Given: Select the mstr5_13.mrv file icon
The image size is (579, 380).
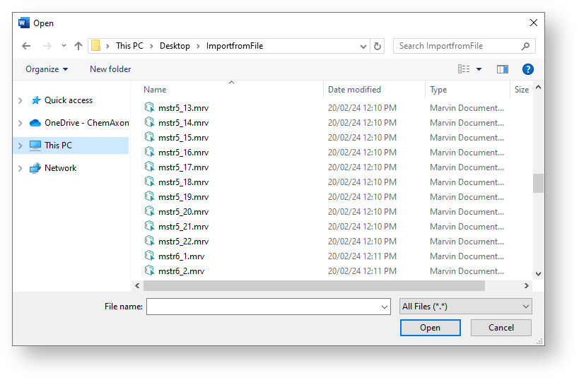Looking at the screenshot, I should [149, 107].
